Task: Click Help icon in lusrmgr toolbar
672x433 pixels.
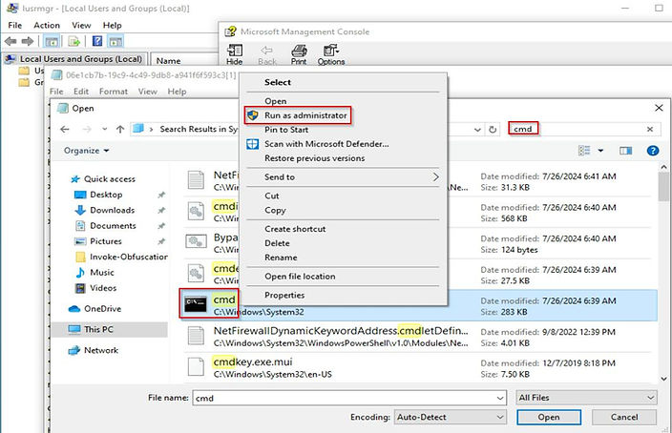Action: tap(97, 41)
